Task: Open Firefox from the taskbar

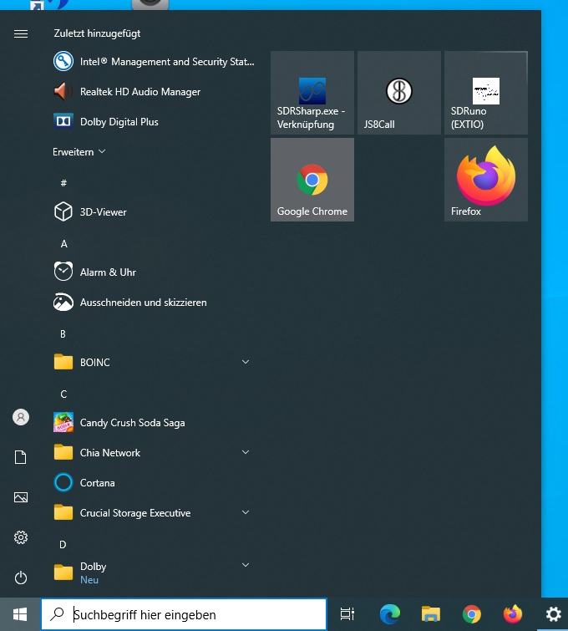Action: click(513, 614)
